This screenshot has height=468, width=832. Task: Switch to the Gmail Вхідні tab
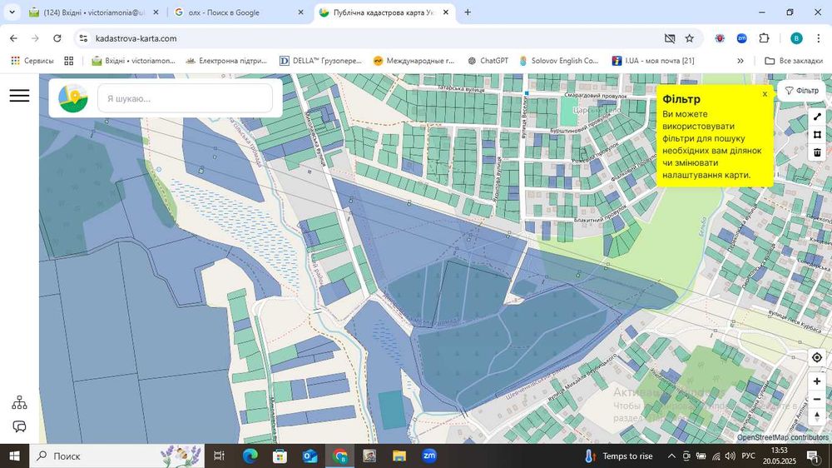[x=92, y=12]
